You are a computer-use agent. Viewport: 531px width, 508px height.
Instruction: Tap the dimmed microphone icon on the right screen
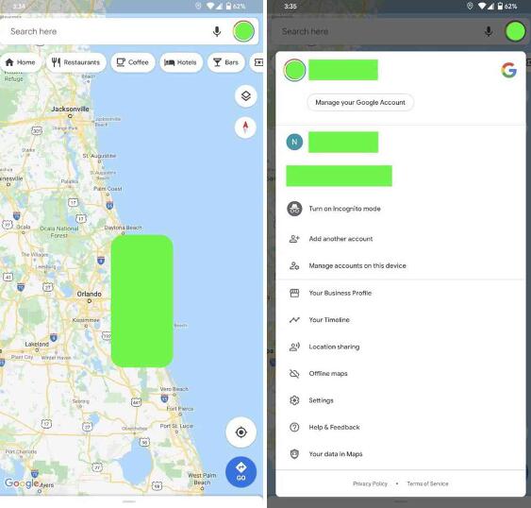point(489,31)
